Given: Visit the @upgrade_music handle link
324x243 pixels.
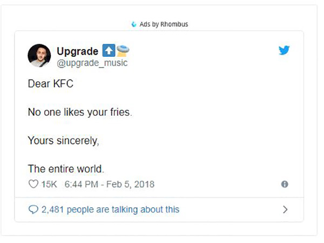Looking at the screenshot, I should click(92, 63).
